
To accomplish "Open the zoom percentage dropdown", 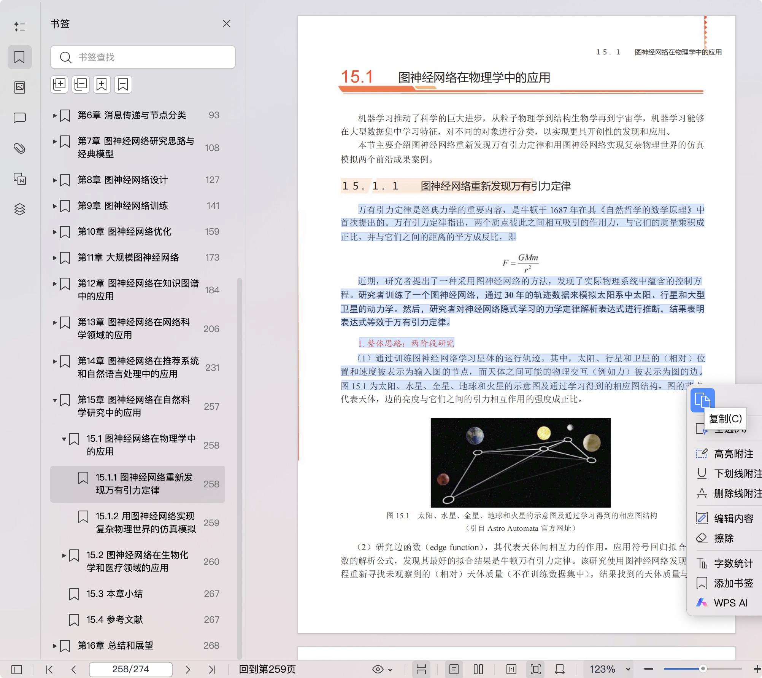I will pos(628,669).
